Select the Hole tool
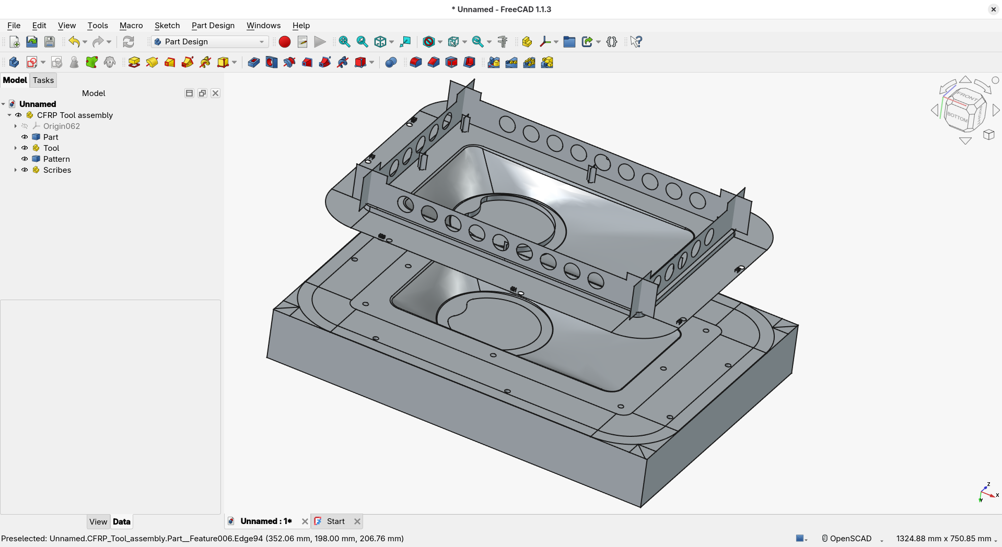 [x=272, y=63]
